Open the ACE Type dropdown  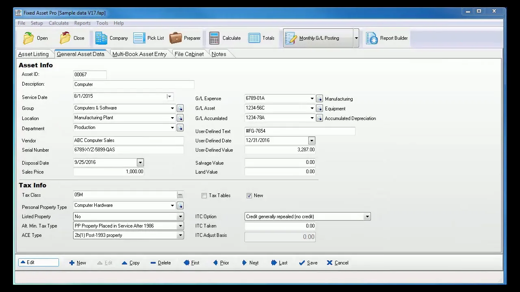[180, 235]
